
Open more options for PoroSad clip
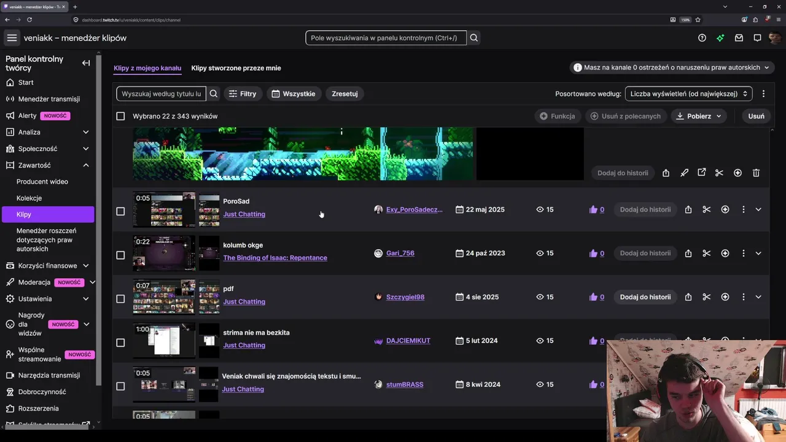(x=743, y=209)
